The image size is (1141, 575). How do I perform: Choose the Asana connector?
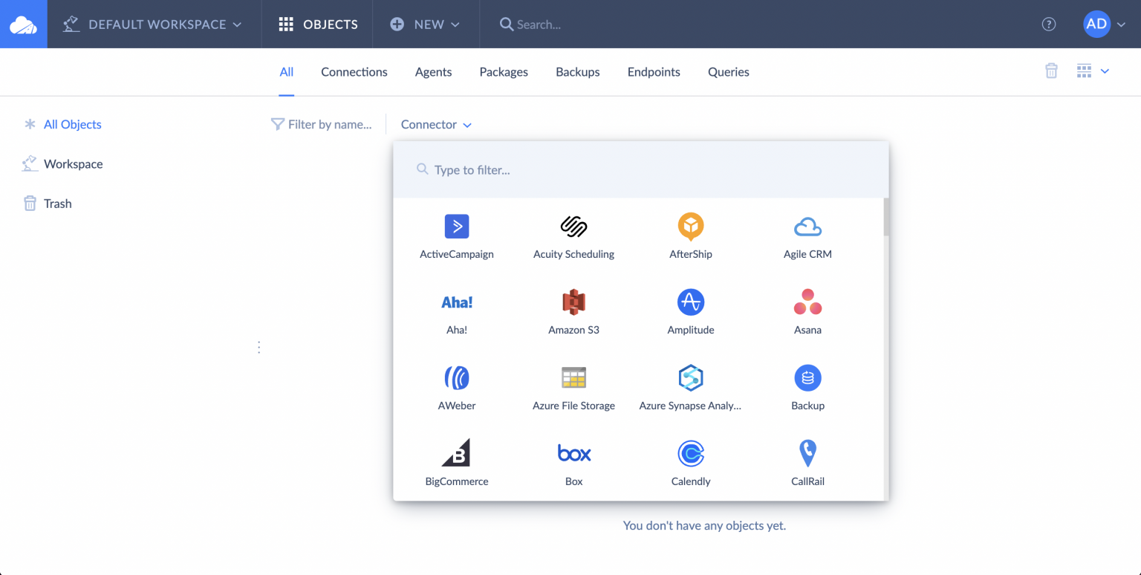pos(807,311)
